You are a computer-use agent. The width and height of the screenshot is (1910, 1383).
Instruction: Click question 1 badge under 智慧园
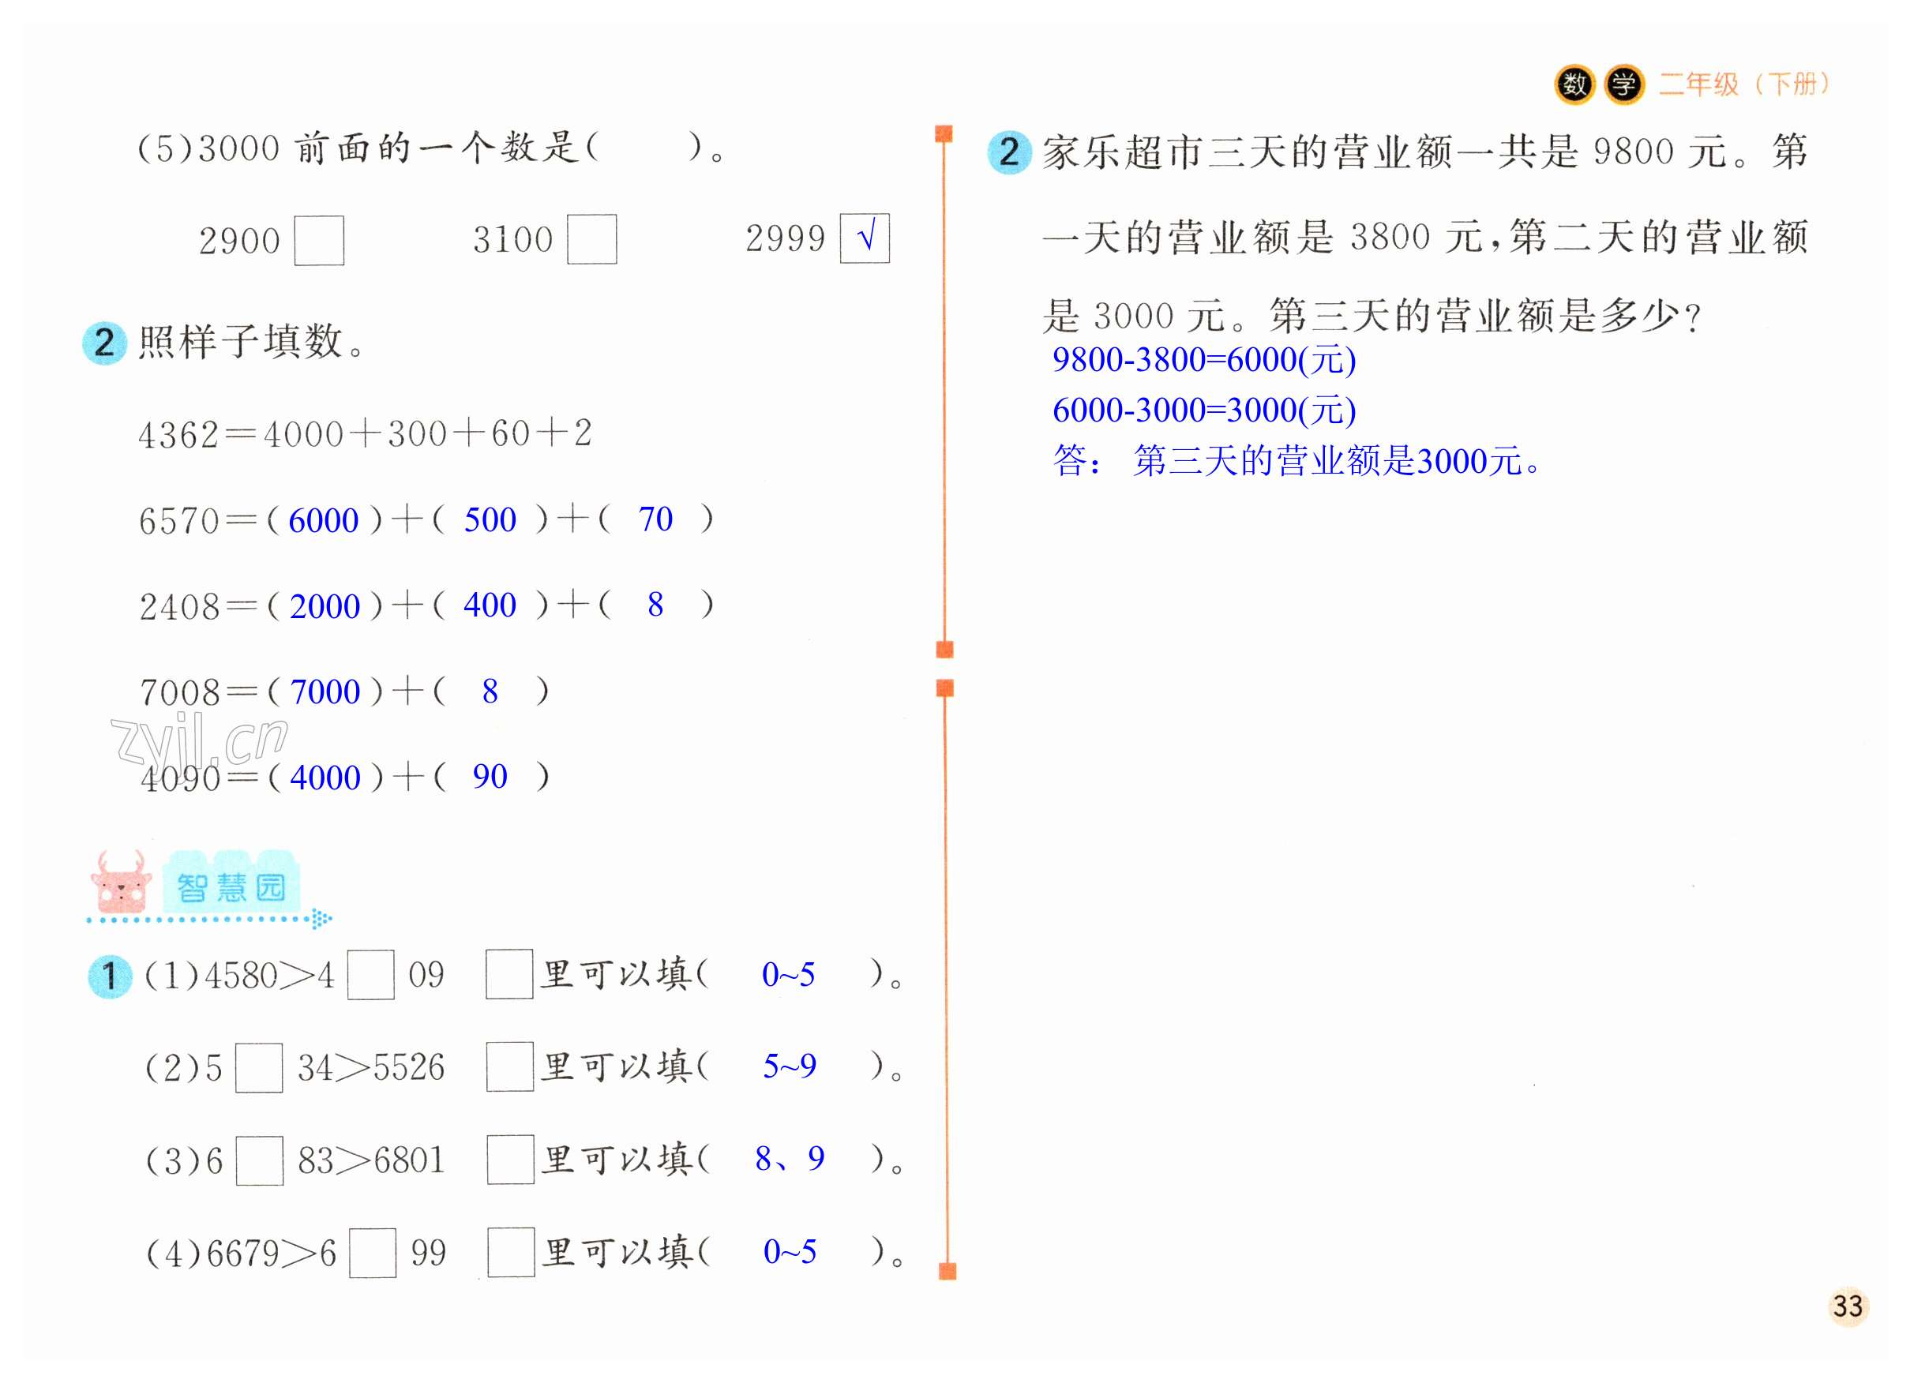point(111,976)
